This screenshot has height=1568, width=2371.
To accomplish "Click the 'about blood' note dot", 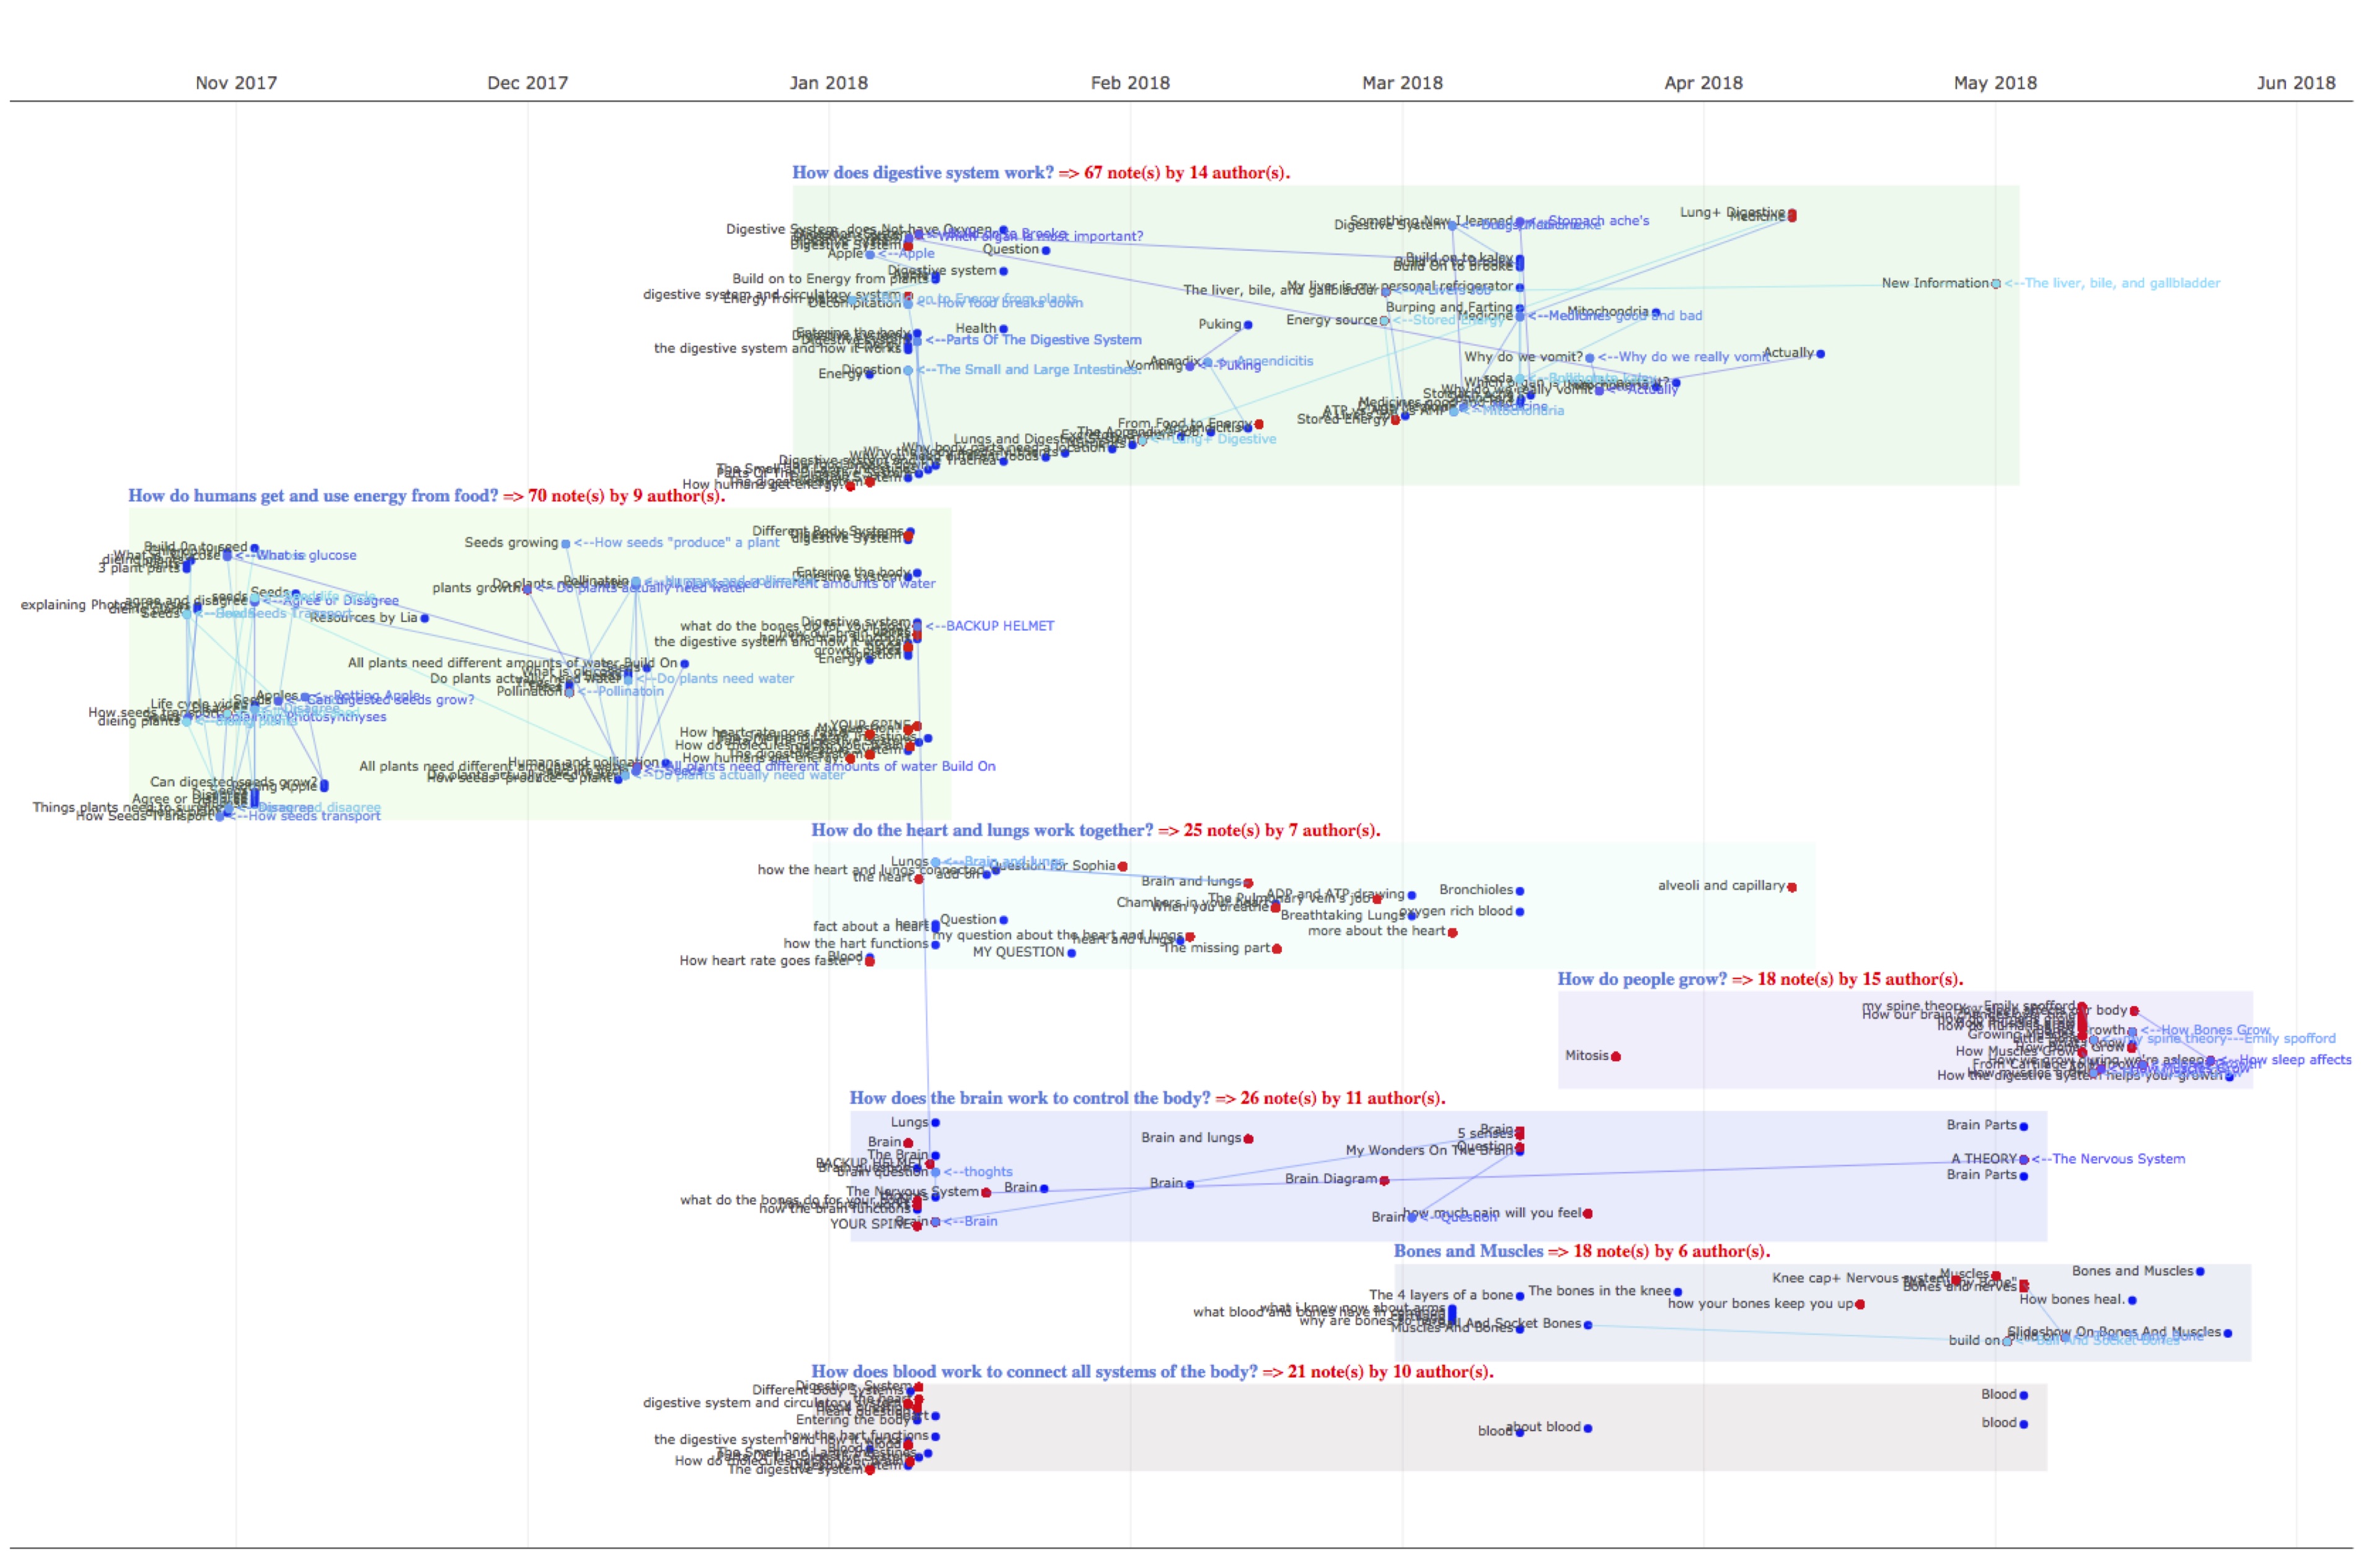I will click(x=1587, y=1428).
